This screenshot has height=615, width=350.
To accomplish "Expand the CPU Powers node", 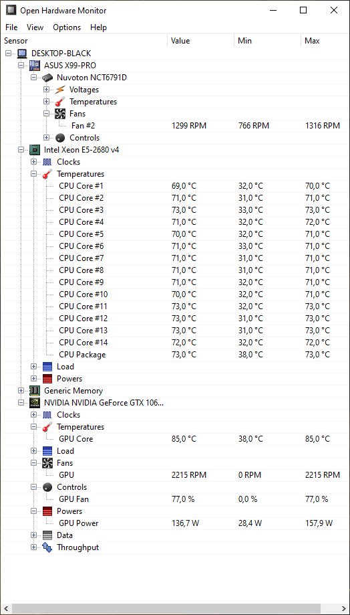I will point(33,379).
